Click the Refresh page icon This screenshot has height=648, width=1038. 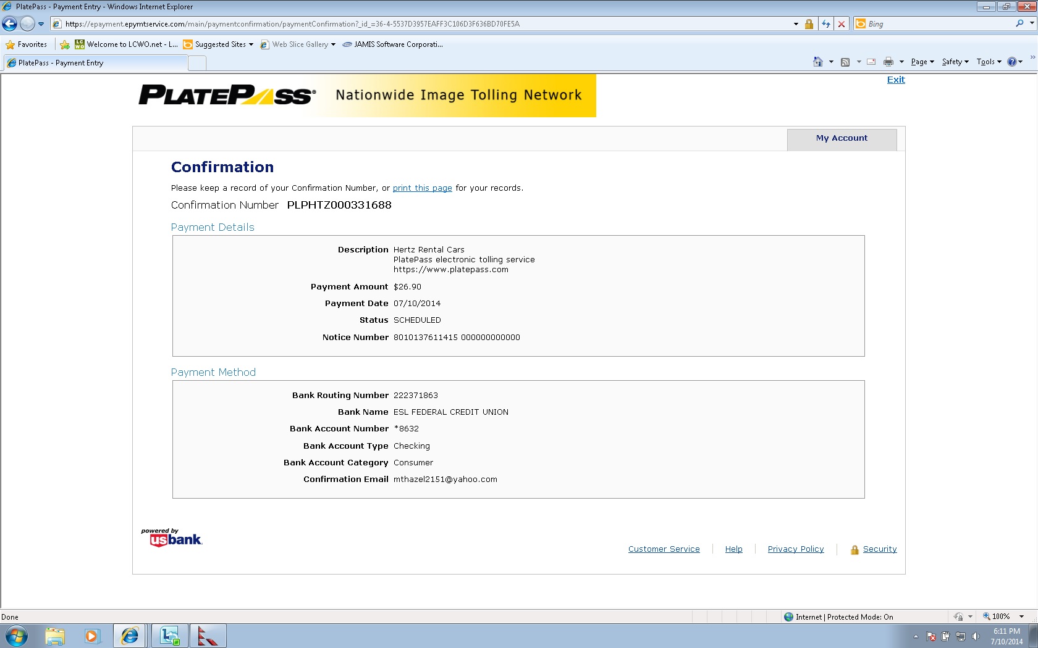pyautogui.click(x=826, y=24)
